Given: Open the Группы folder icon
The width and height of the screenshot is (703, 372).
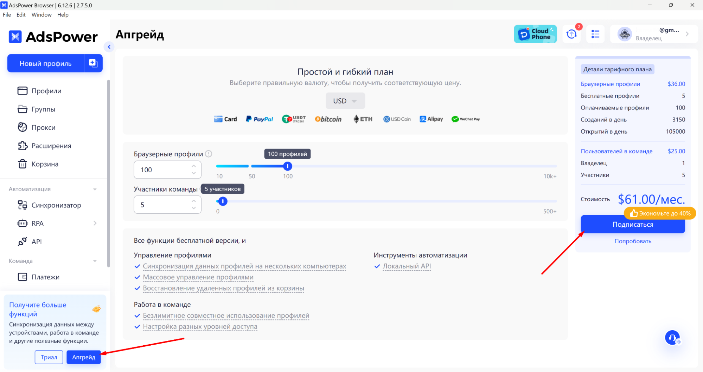Looking at the screenshot, I should point(23,109).
